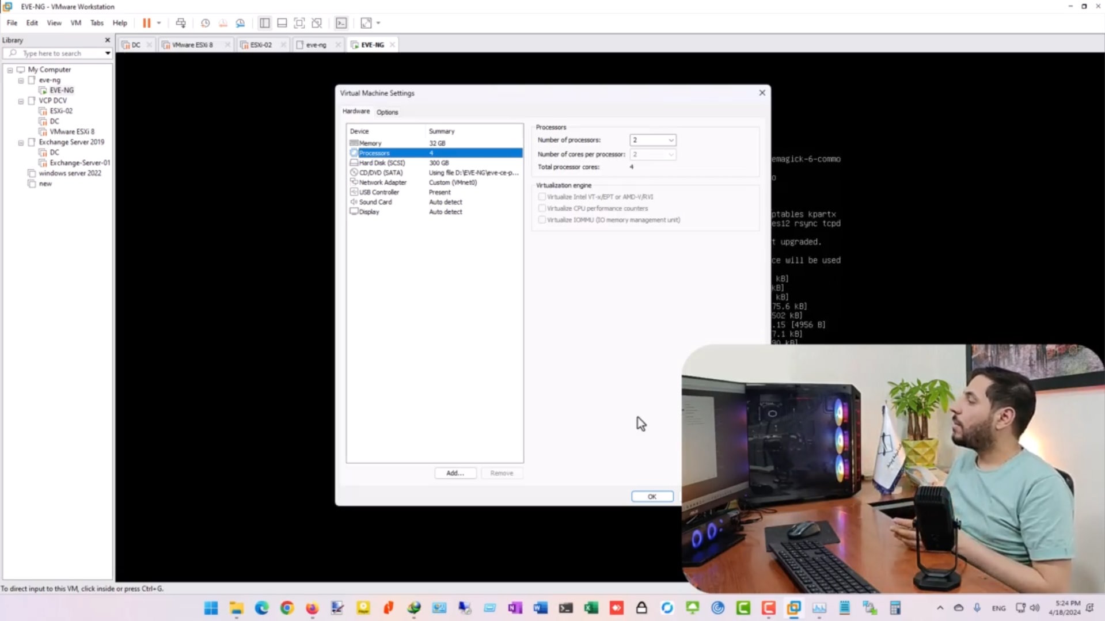Open the power options dropdown beside the pause icon
This screenshot has width=1105, height=621.
[159, 23]
